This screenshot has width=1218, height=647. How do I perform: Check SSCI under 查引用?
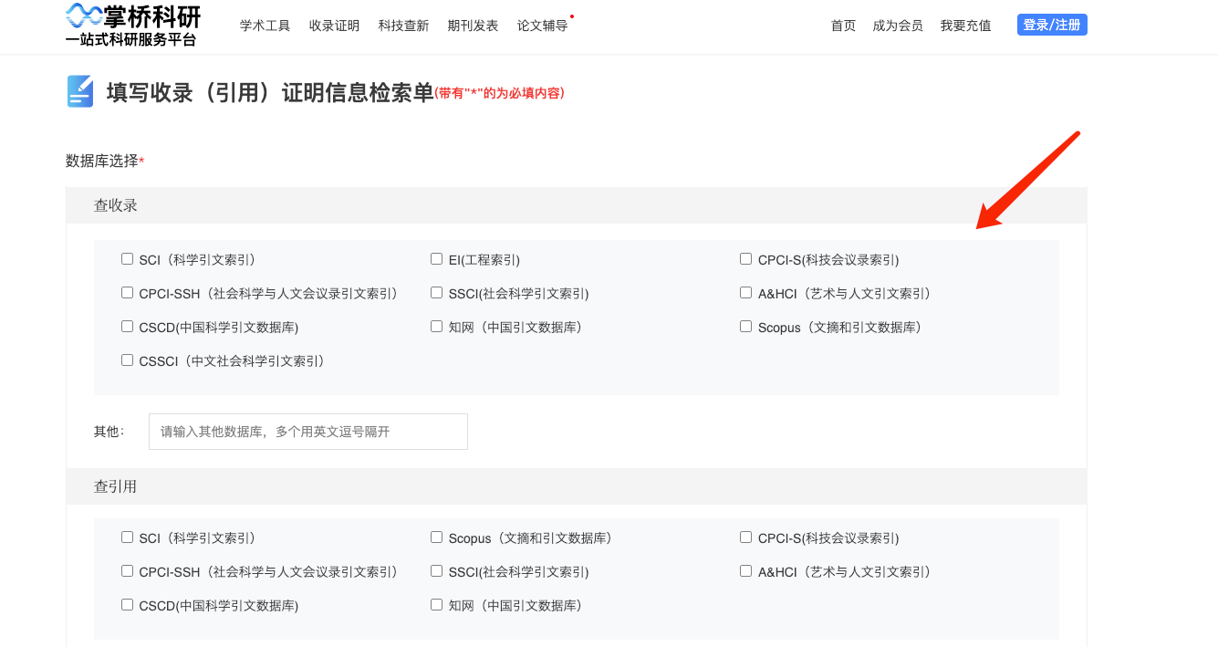437,571
